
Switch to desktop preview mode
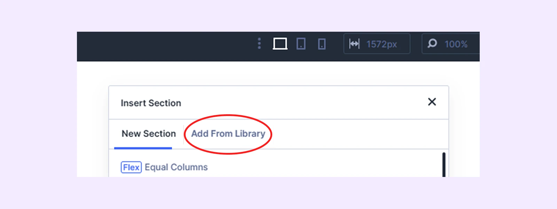pos(280,44)
